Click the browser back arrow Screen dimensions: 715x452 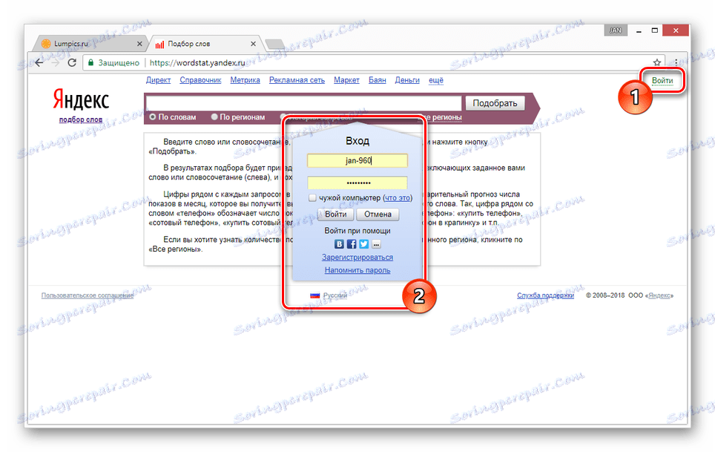[x=39, y=62]
